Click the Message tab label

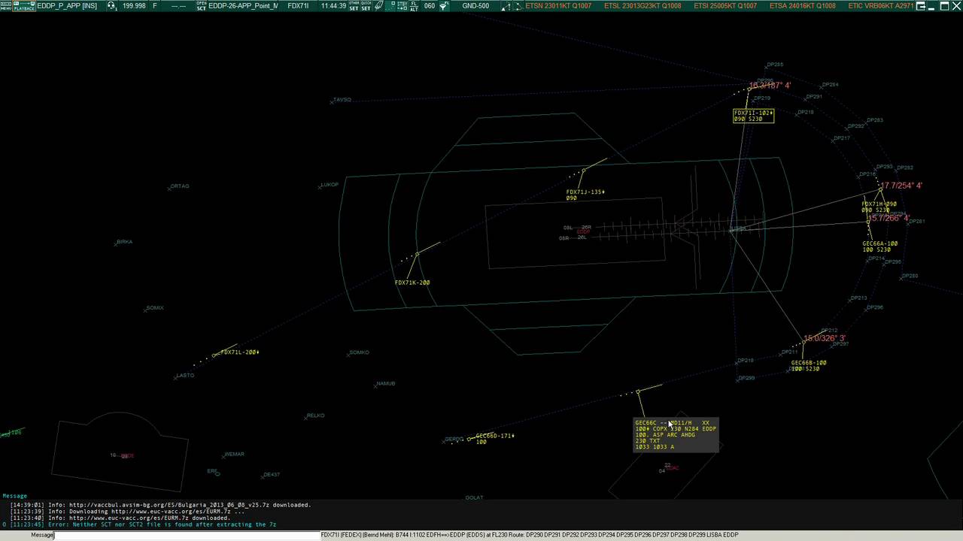pos(15,496)
